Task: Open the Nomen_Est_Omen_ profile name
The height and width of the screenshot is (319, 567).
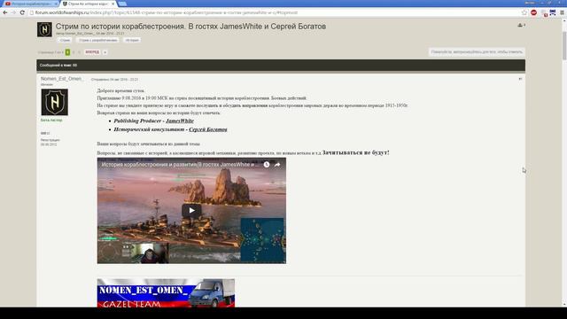Action: click(62, 79)
